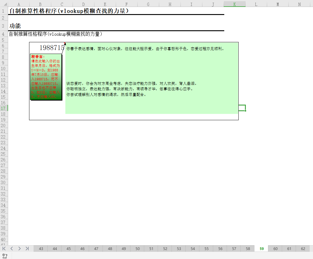Select sheet tab 53

pos(179,249)
